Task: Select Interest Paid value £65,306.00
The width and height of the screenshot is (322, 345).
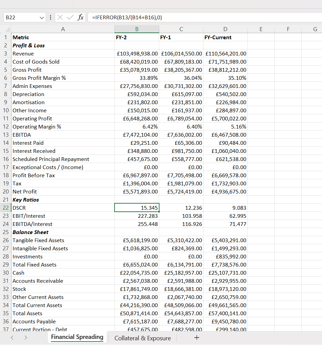Action: tap(181, 143)
